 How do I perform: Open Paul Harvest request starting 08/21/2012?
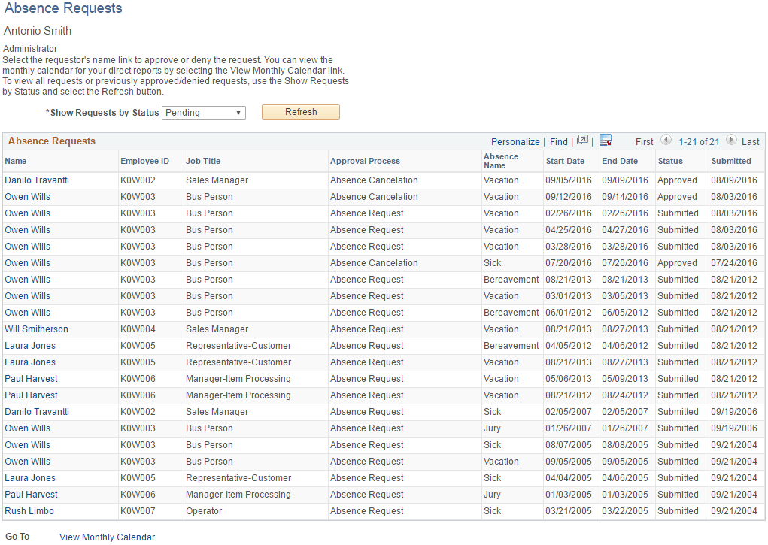[x=31, y=395]
